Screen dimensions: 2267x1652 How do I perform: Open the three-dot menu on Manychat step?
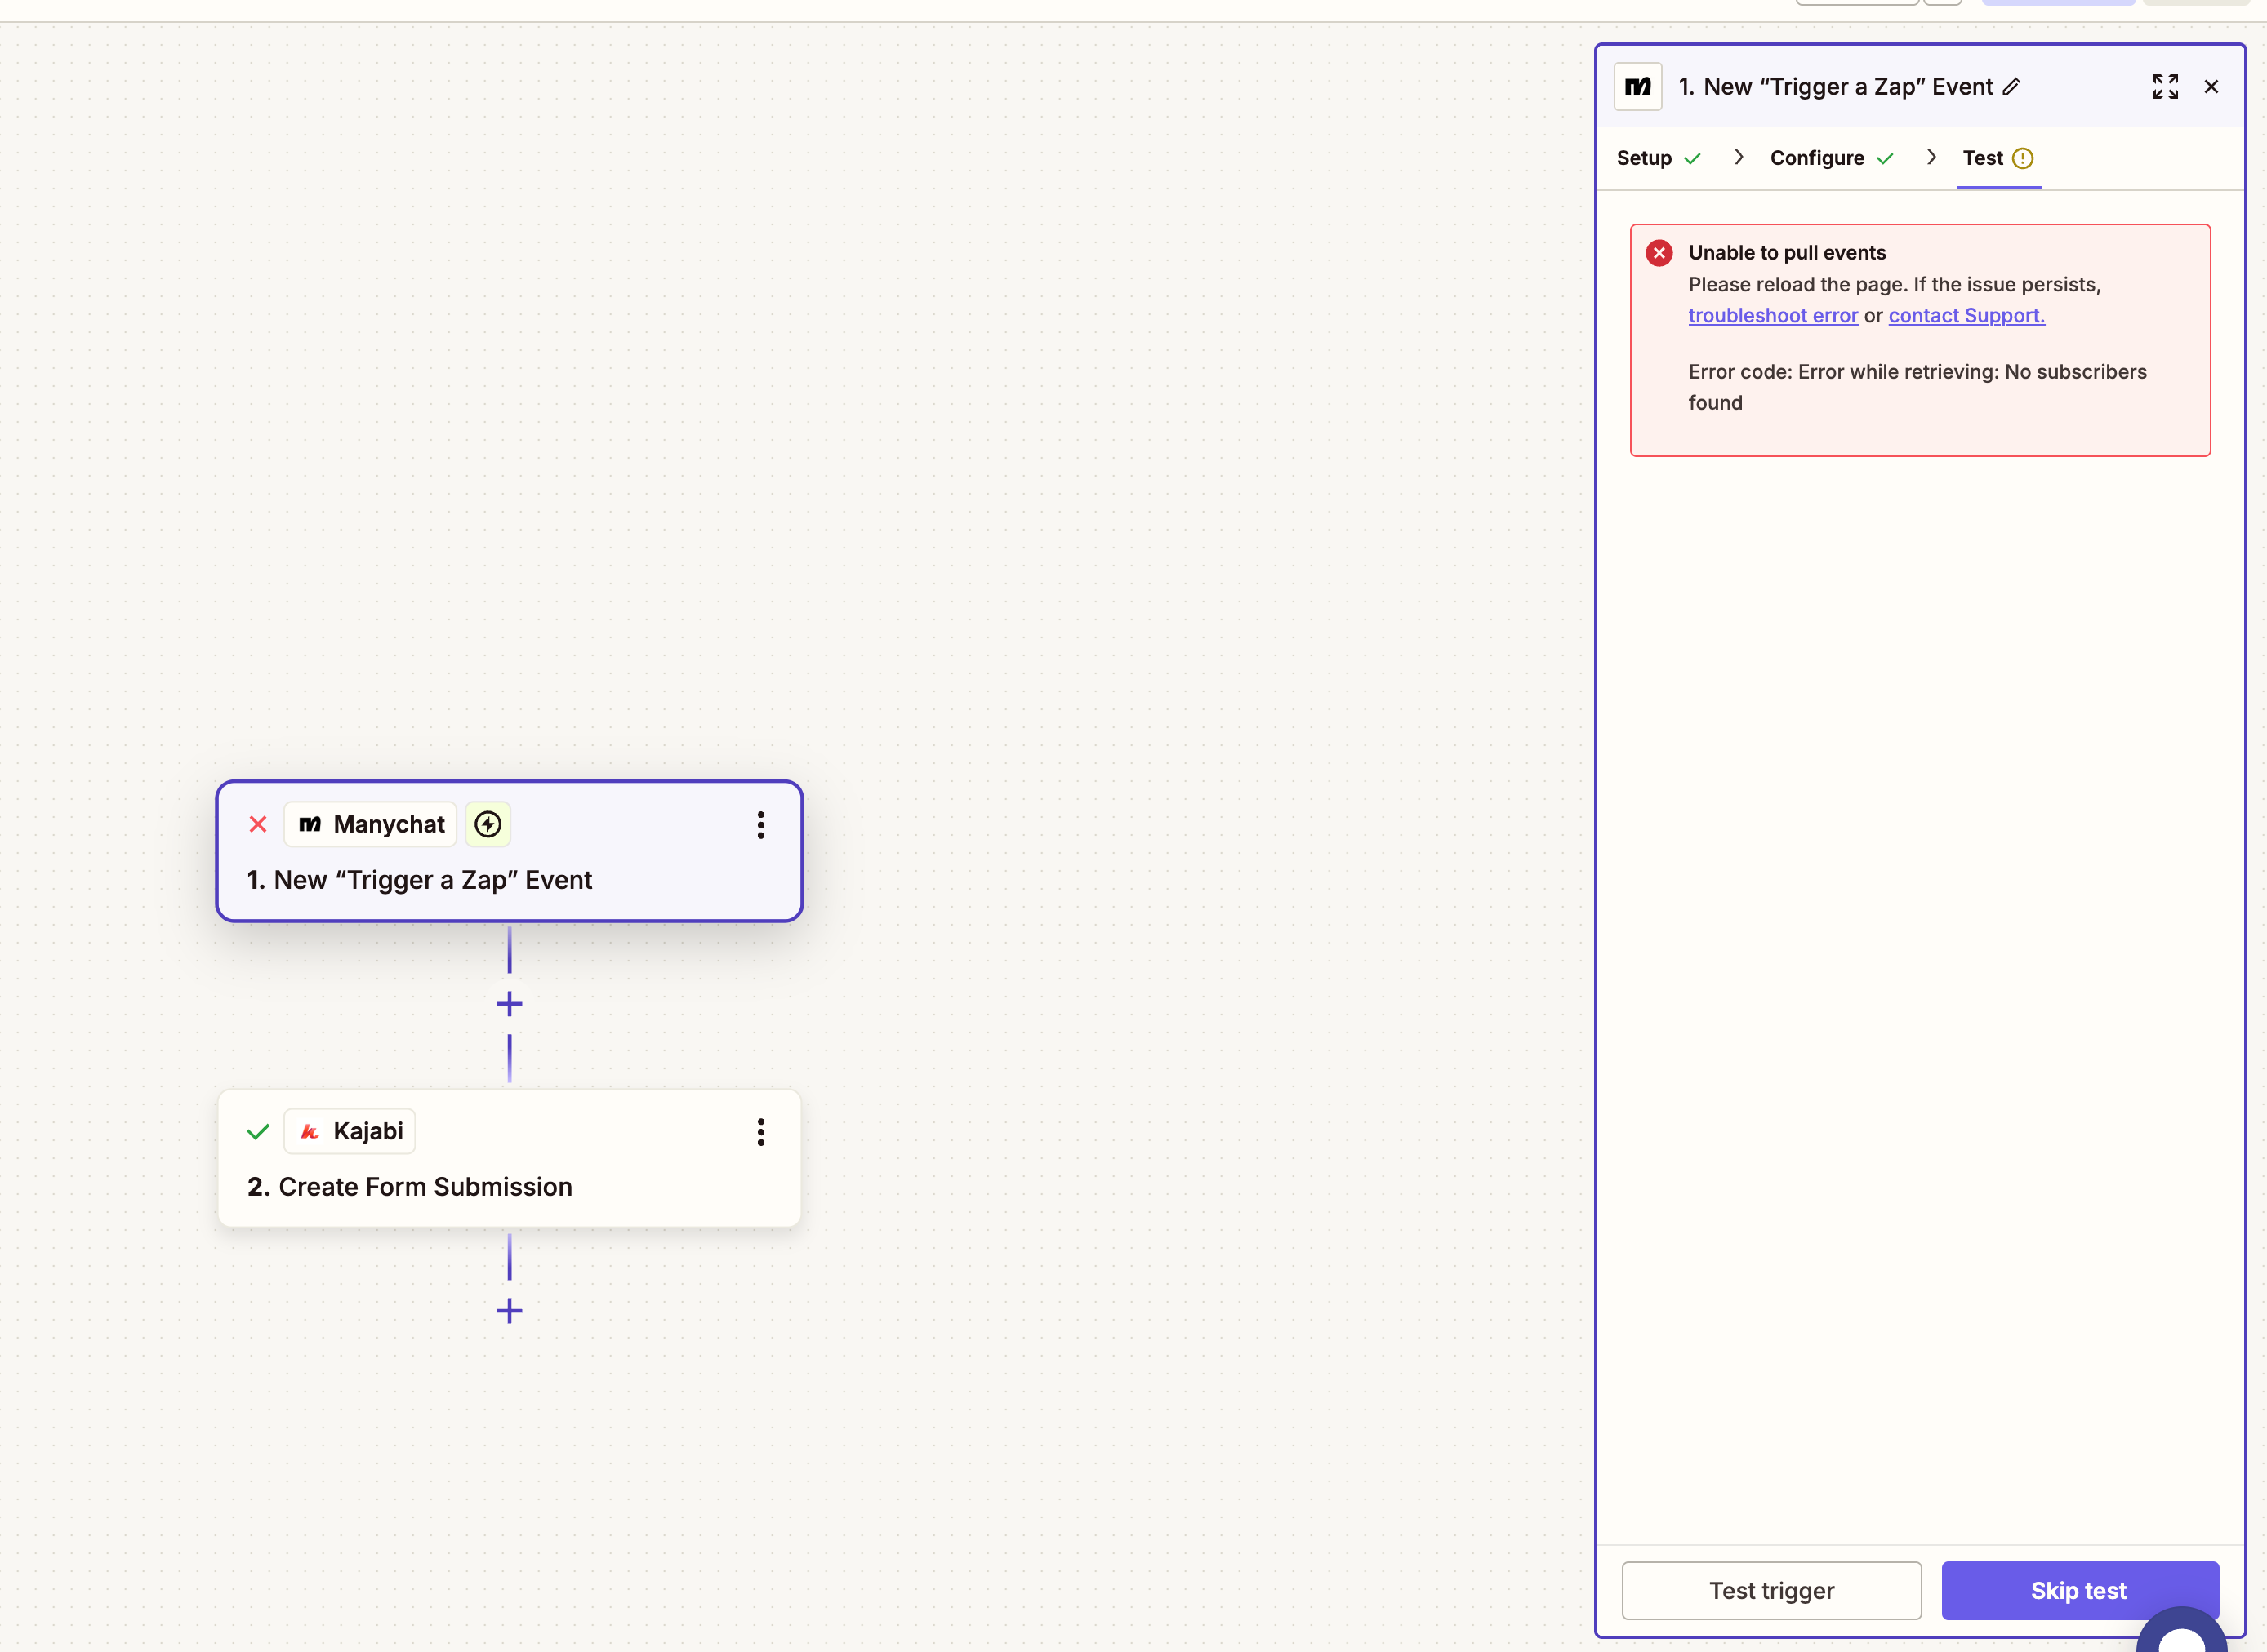[760, 825]
